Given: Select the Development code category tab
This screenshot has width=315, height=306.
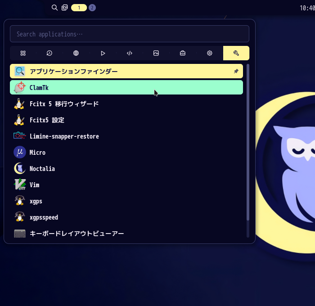Looking at the screenshot, I should coord(130,53).
